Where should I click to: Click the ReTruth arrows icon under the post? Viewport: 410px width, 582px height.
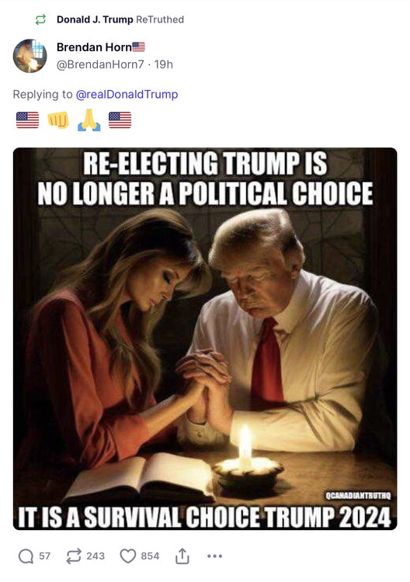pyautogui.click(x=74, y=556)
